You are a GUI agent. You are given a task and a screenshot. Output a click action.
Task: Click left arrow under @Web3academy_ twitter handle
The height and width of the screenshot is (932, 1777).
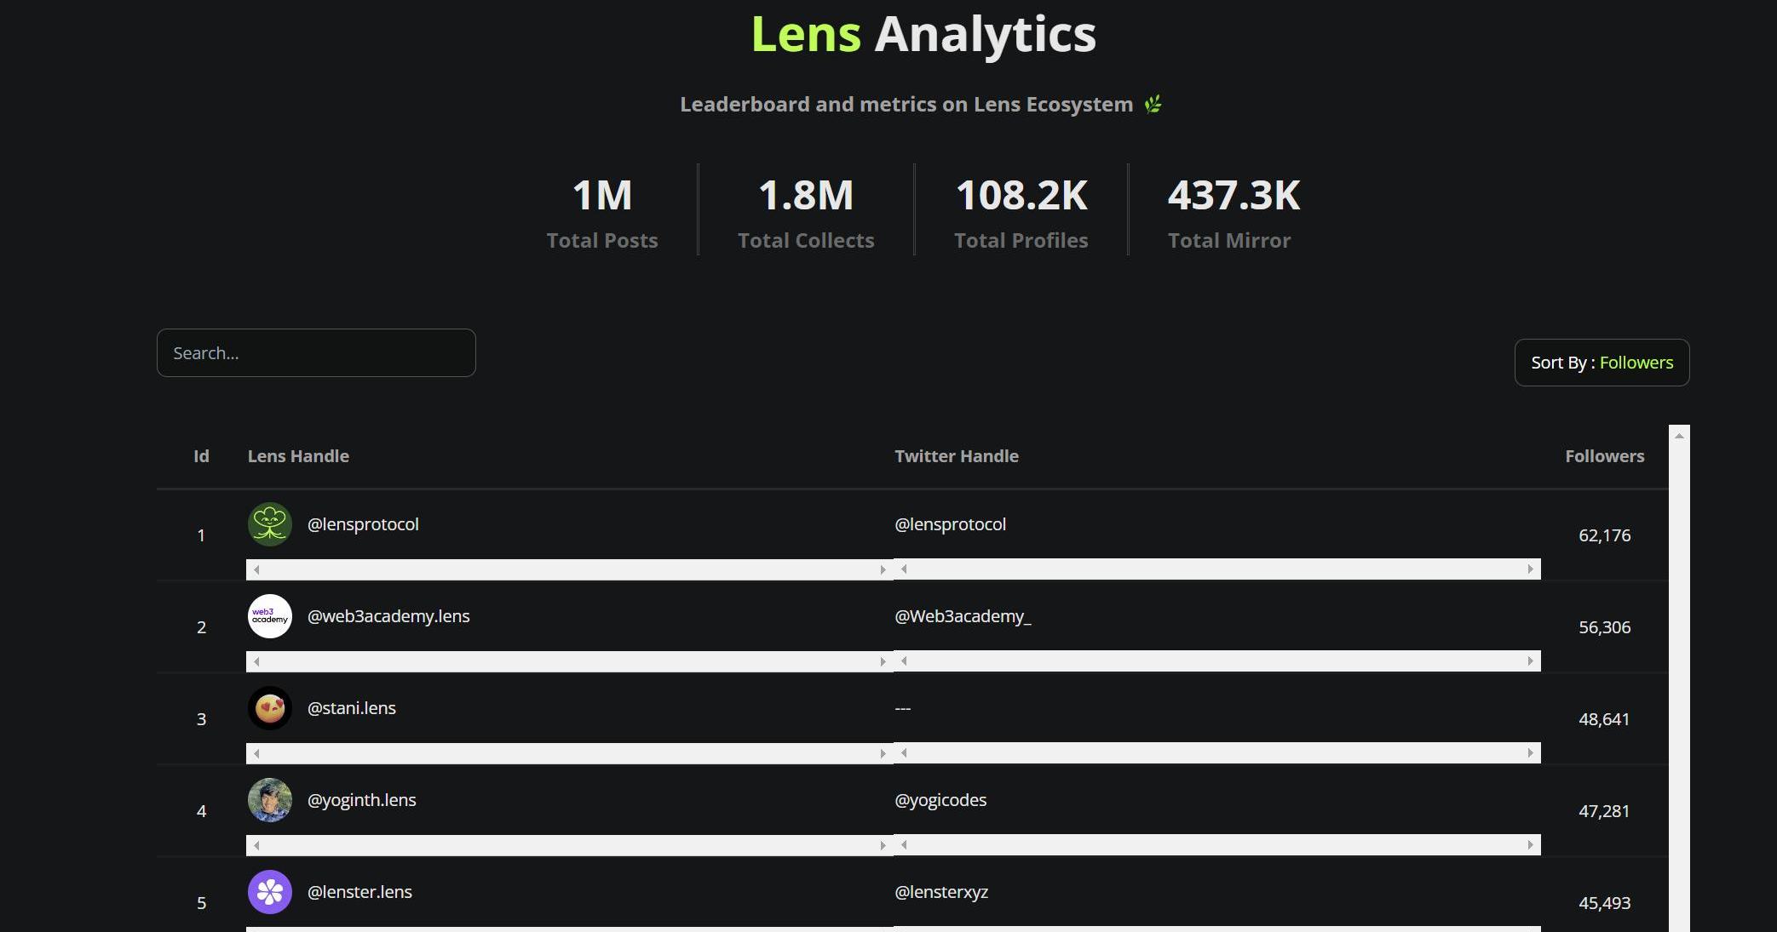(904, 660)
